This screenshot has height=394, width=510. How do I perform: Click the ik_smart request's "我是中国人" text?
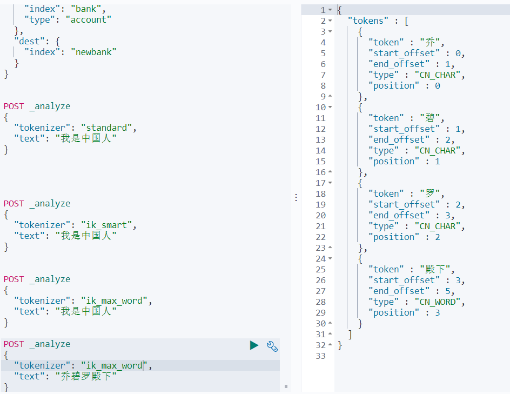86,236
